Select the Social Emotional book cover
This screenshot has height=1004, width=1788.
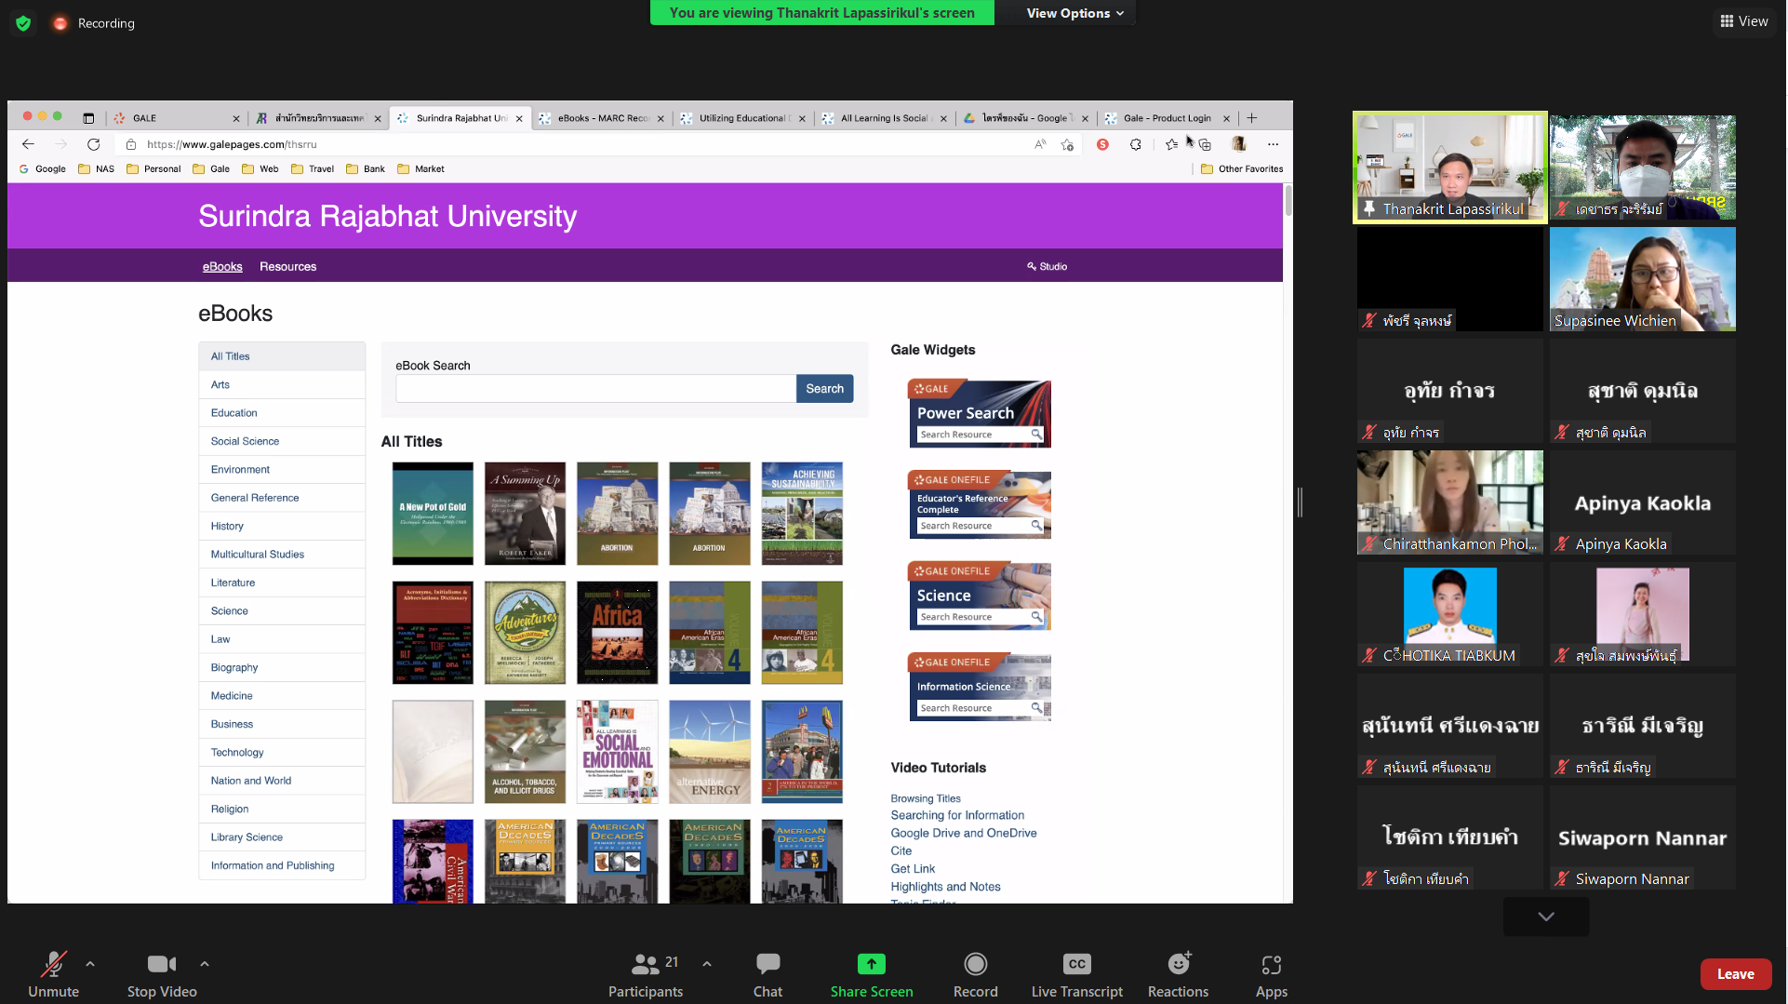pos(617,752)
